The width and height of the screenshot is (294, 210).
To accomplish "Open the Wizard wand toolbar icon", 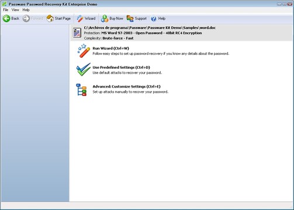I will [79, 19].
